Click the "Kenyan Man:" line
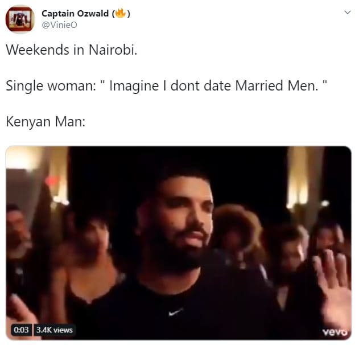 point(46,121)
